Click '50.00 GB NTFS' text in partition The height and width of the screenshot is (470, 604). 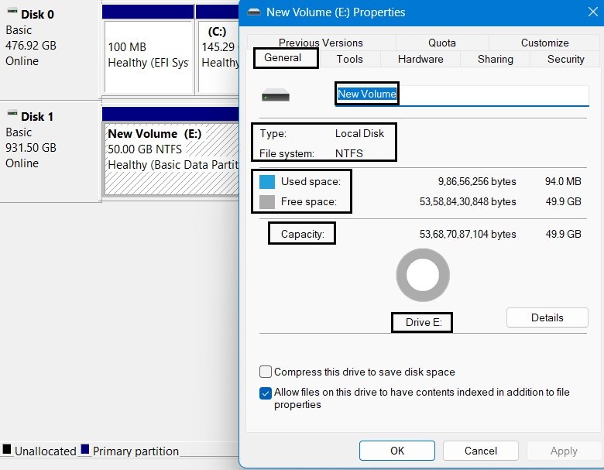pos(145,149)
